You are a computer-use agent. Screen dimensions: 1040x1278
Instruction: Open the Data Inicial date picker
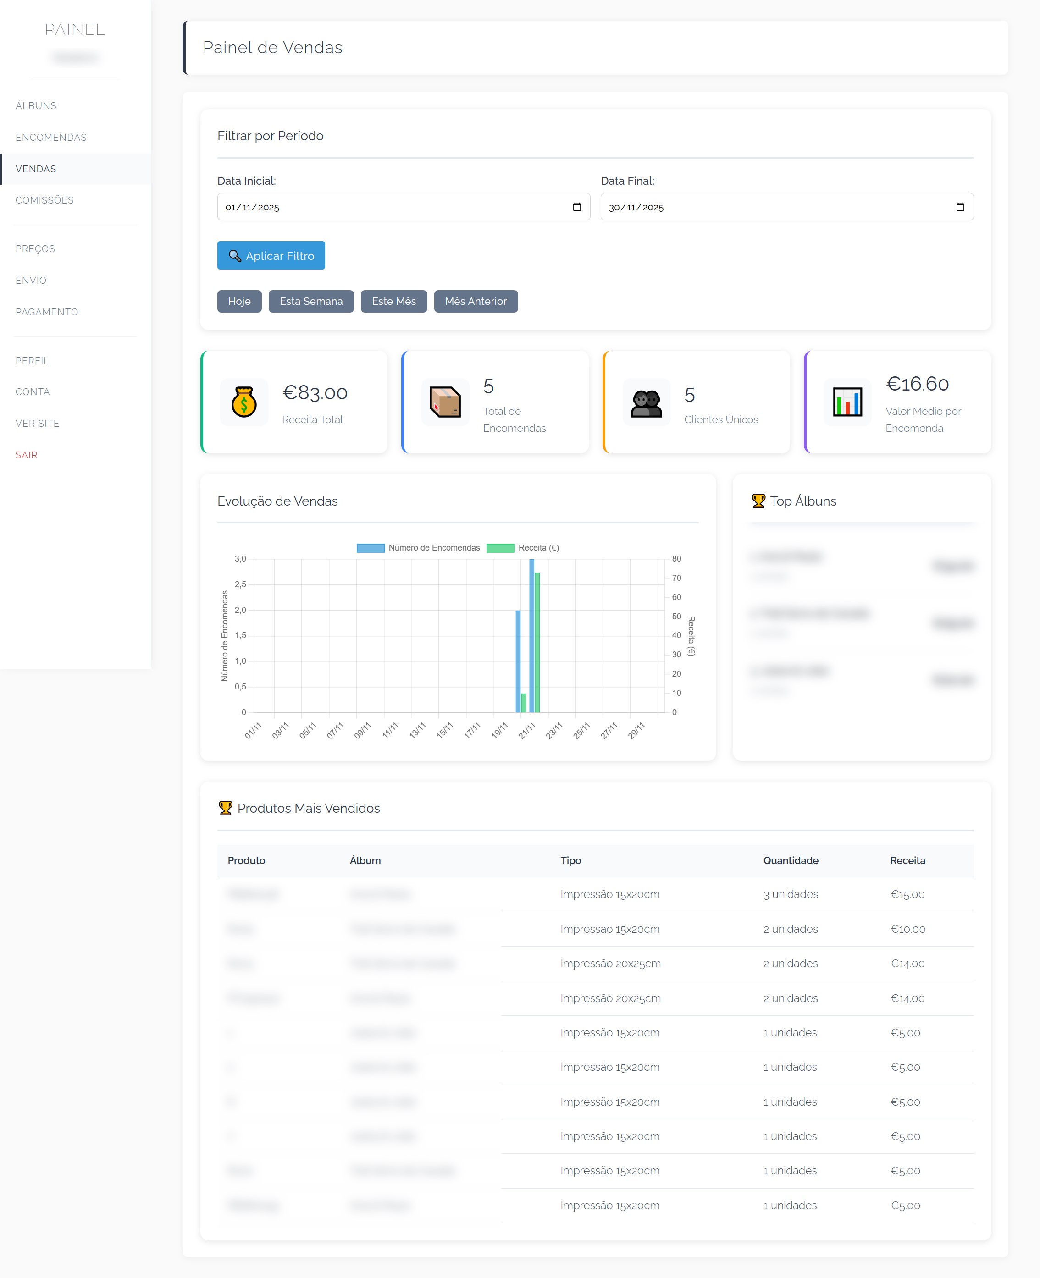coord(577,207)
